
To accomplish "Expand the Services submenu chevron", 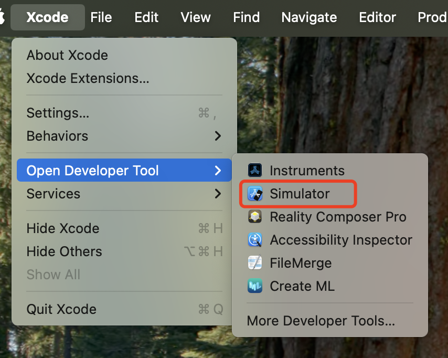I will [218, 194].
